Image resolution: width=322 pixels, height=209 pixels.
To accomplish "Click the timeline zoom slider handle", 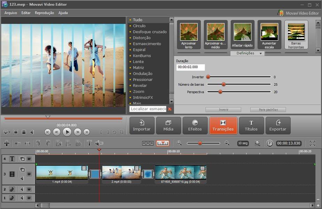I will [x=200, y=143].
